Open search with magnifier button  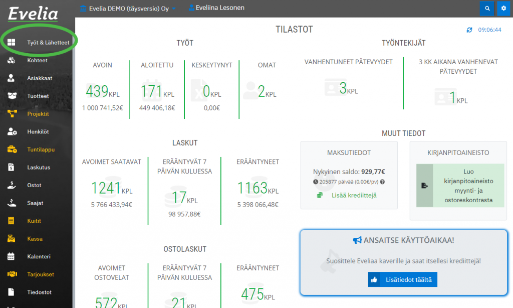point(487,9)
